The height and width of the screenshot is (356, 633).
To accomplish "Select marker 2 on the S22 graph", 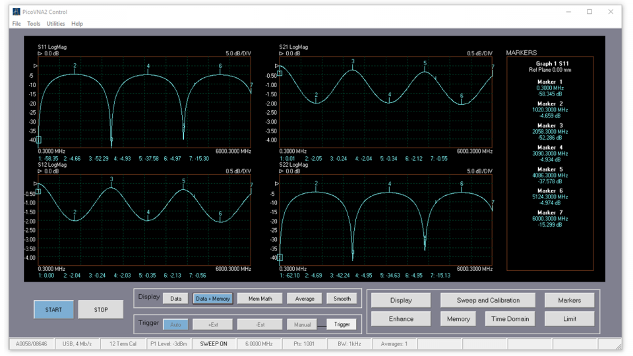I will [x=316, y=185].
